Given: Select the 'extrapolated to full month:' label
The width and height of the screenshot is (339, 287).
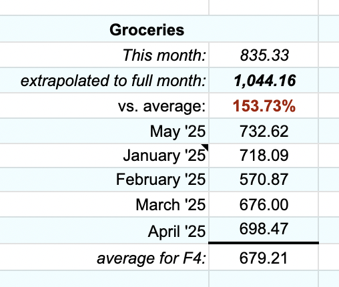Looking at the screenshot, I should [113, 81].
